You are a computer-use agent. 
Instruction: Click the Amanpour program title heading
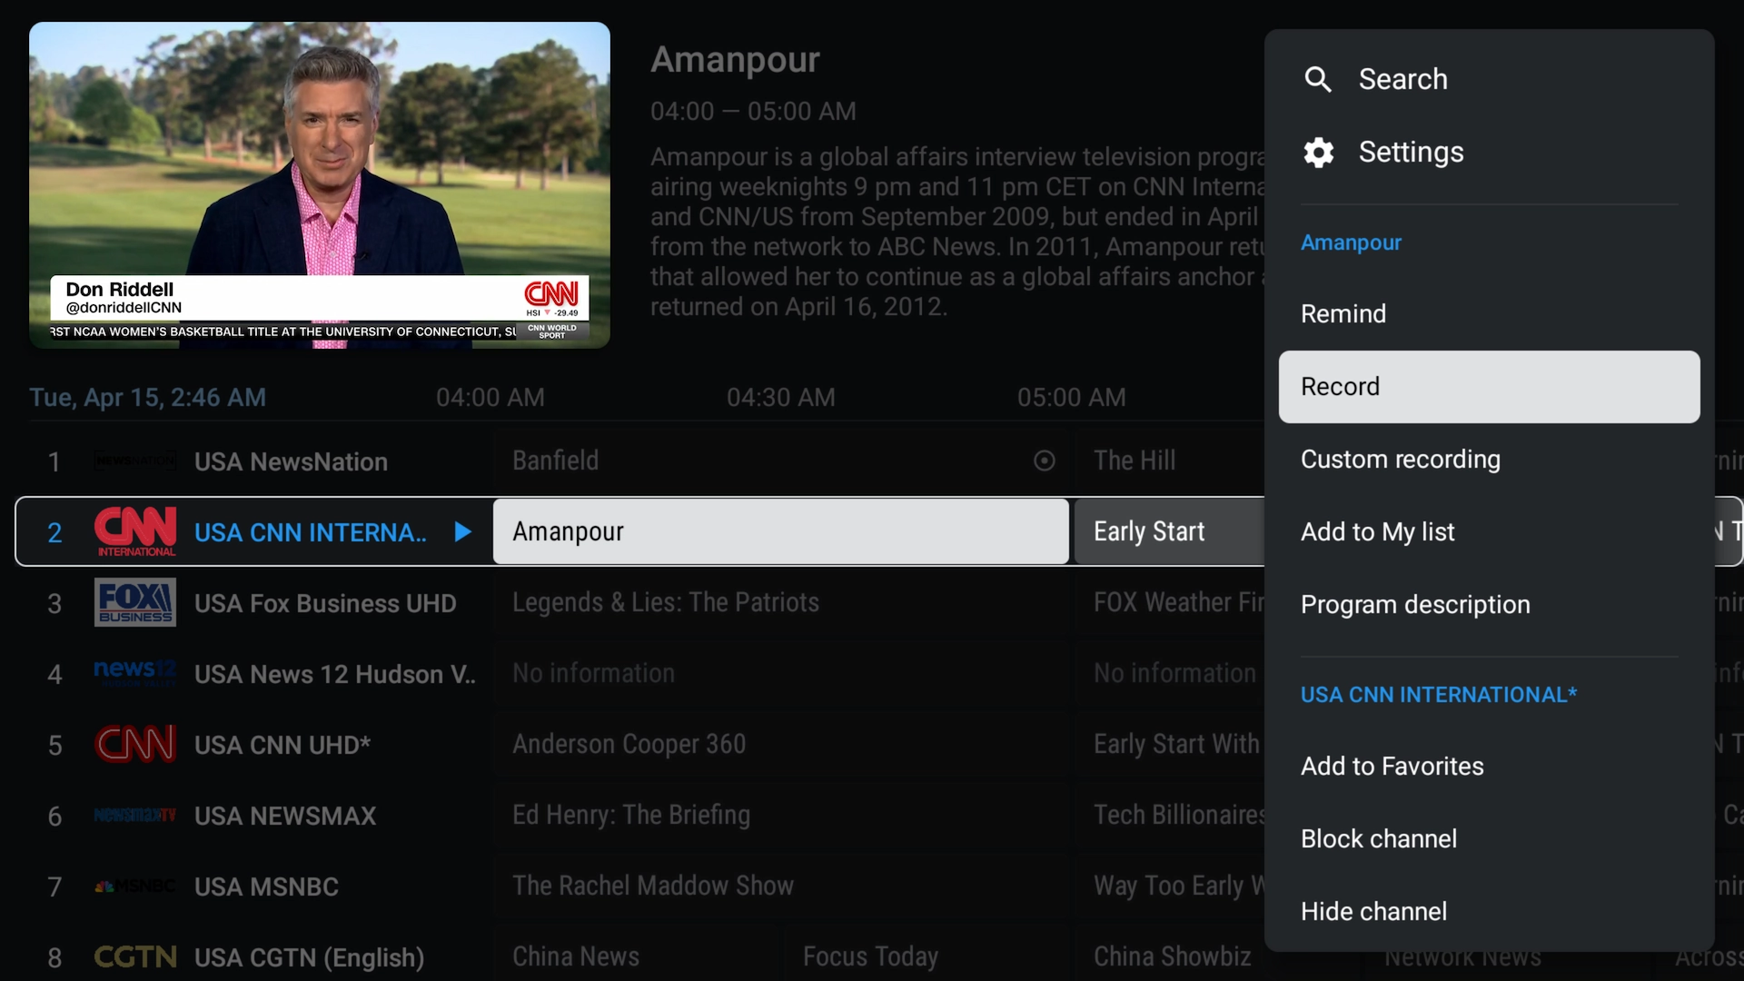(x=735, y=60)
